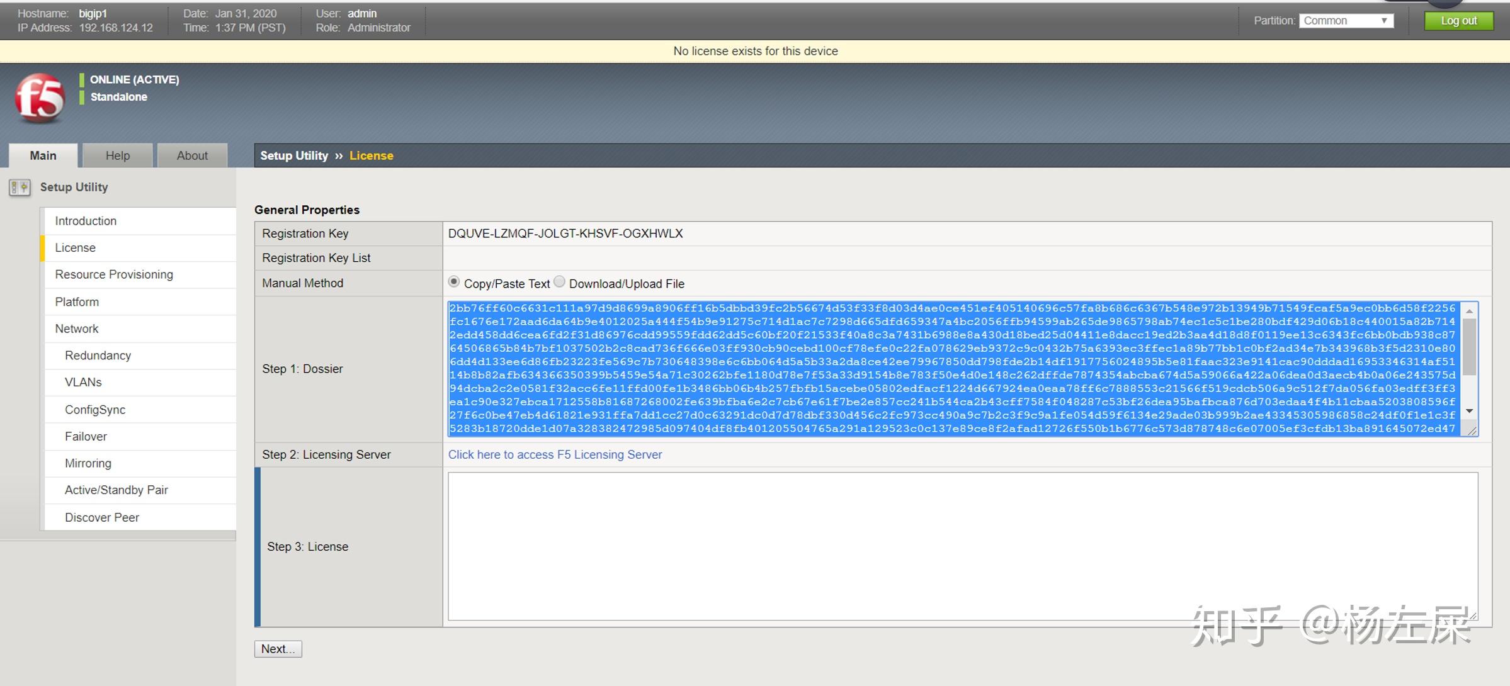Viewport: 1510px width, 686px height.
Task: Click the Administrator role text
Action: tap(378, 28)
